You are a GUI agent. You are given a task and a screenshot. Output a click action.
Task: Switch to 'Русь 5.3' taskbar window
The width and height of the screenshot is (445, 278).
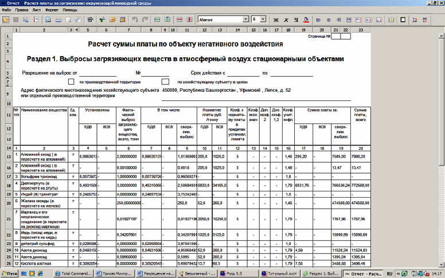coord(239,274)
